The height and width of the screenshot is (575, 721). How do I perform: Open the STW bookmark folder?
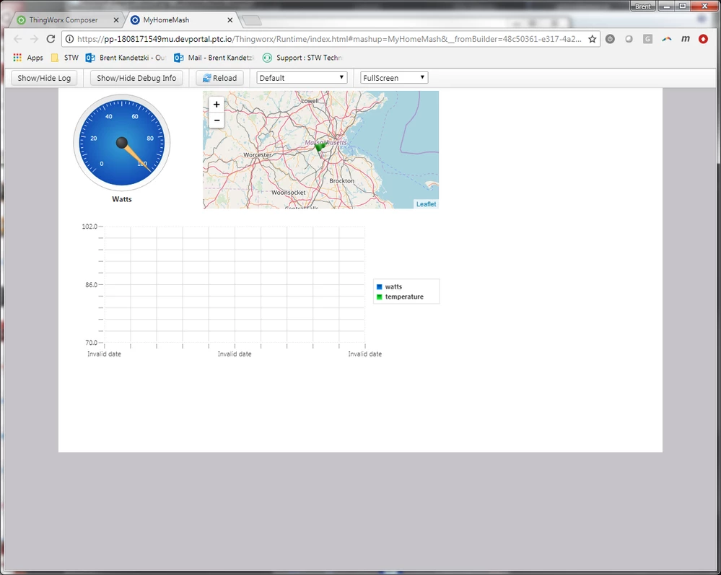(64, 58)
